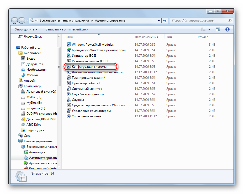The height and width of the screenshot is (194, 244).
Task: Sort by the Размер column header
Action: (203, 37)
